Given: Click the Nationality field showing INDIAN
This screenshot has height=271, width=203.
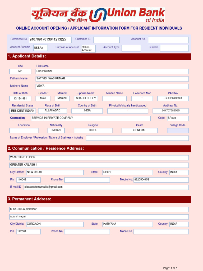Looking at the screenshot, I should (56, 130).
